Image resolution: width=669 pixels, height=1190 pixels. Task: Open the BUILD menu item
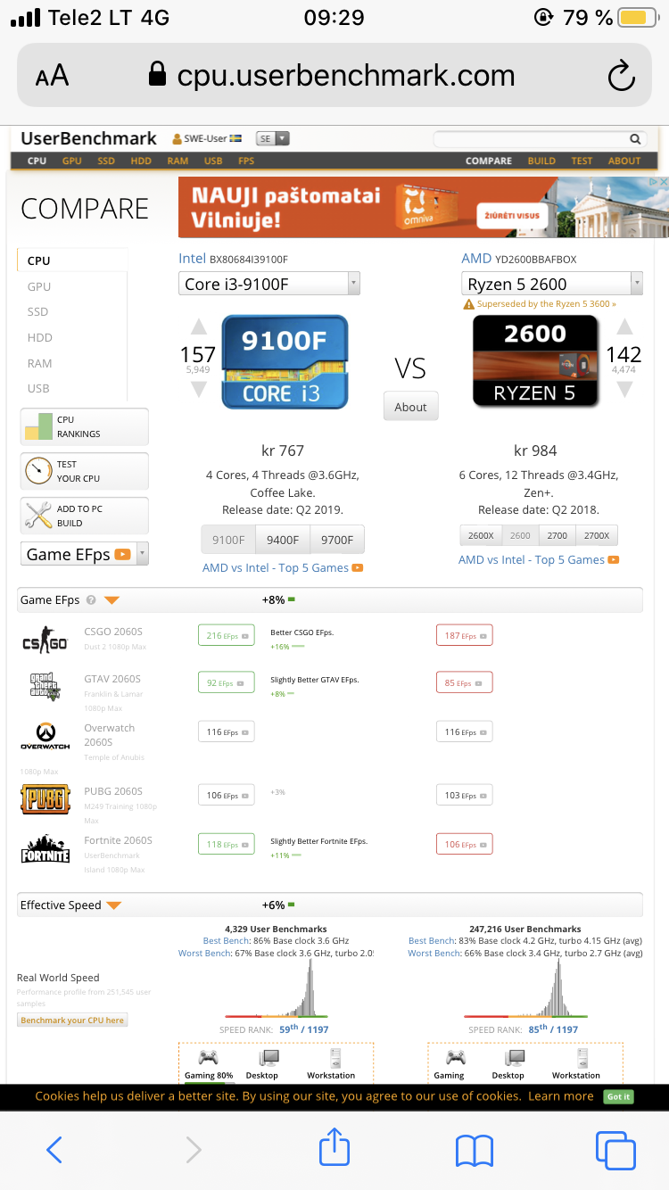541,161
